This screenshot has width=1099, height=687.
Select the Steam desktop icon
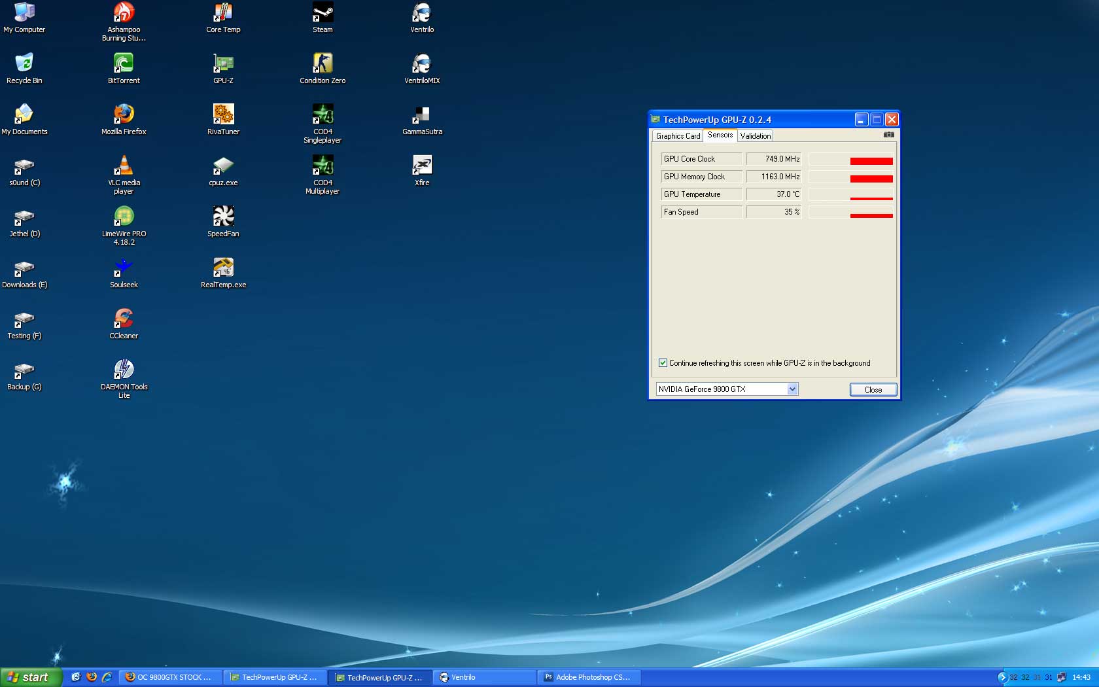coord(323,18)
